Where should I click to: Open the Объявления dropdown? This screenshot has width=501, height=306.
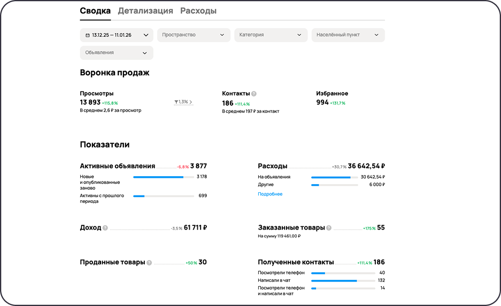pos(117,53)
